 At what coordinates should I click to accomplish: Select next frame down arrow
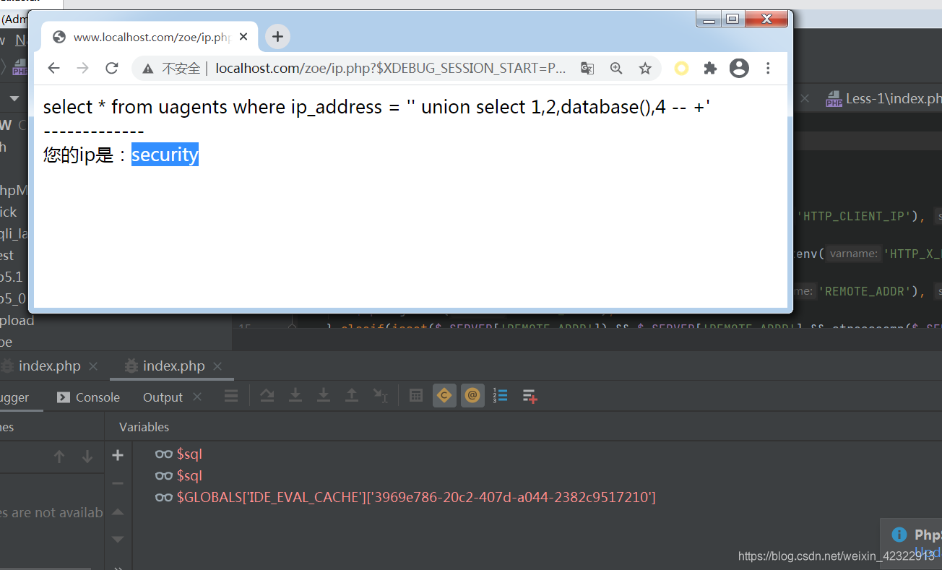coord(87,457)
